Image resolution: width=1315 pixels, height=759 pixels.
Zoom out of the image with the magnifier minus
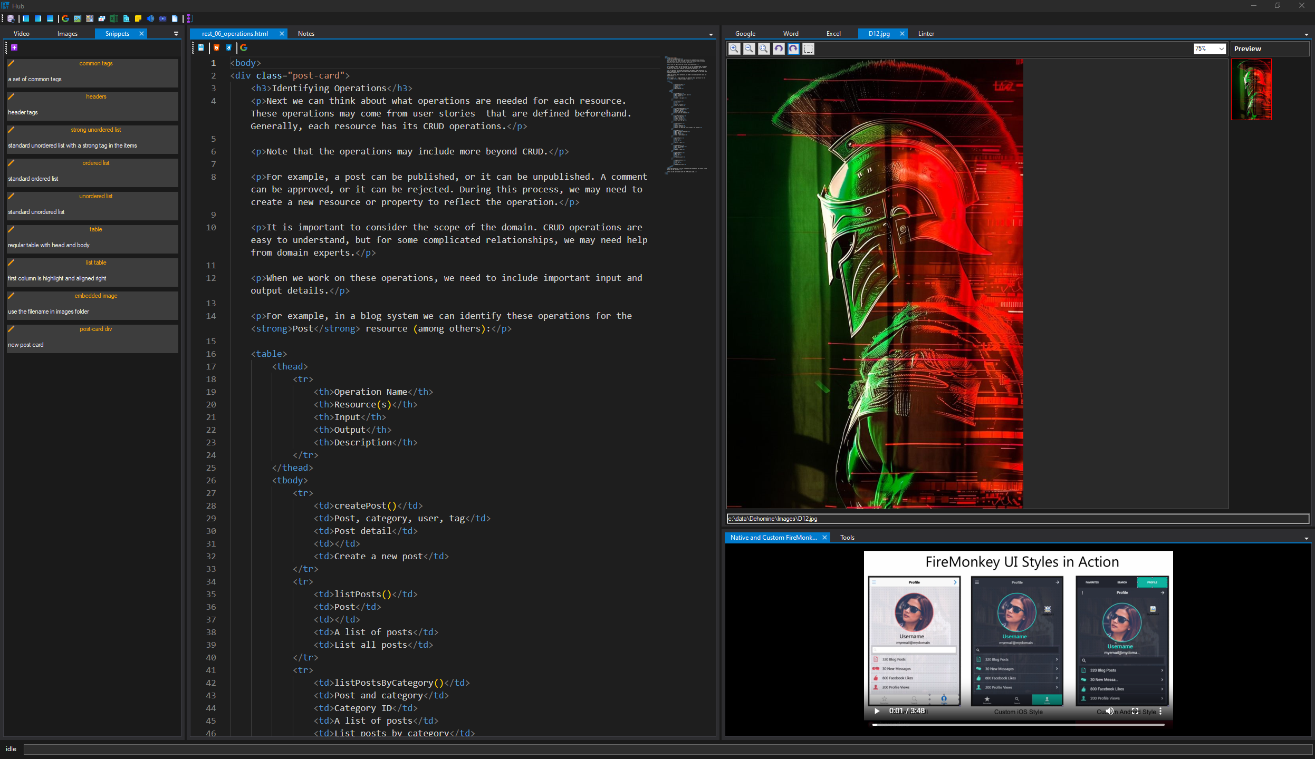(x=748, y=48)
